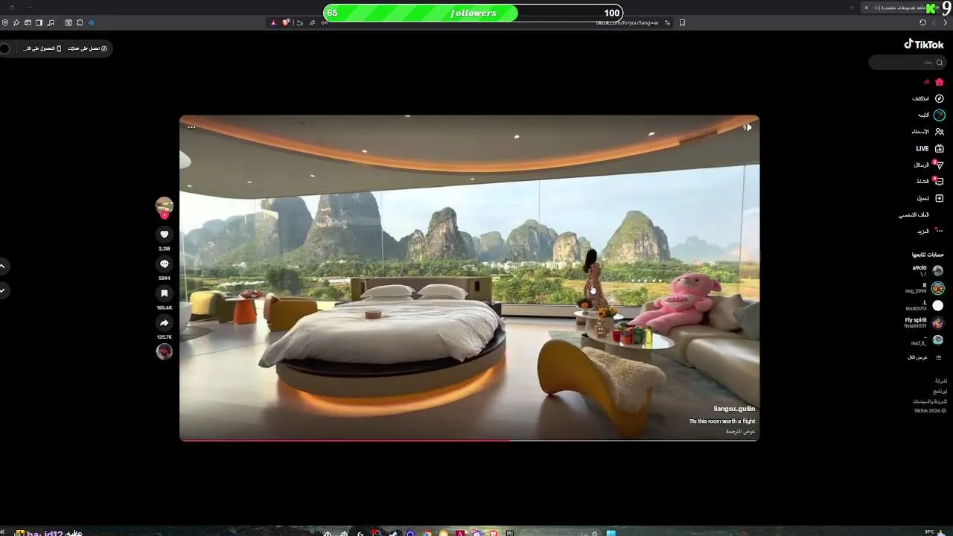Open the spinning sound disc thumbnail
Viewport: 953px width, 536px height.
[x=165, y=351]
